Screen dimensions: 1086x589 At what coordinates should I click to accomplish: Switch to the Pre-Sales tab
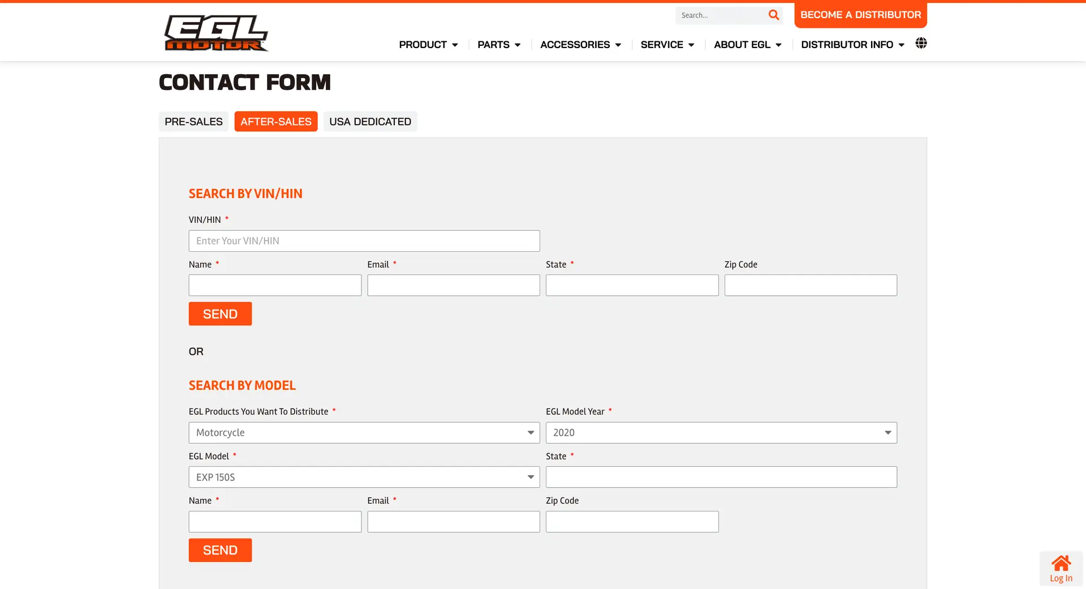coord(193,122)
